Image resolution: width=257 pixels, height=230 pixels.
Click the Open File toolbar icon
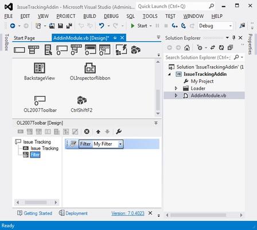52,26
